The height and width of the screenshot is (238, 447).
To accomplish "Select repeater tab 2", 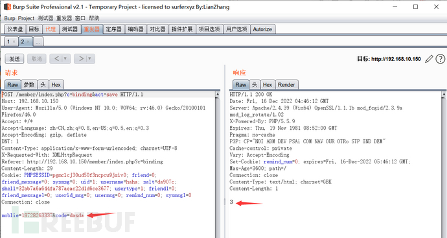I will (x=23, y=42).
